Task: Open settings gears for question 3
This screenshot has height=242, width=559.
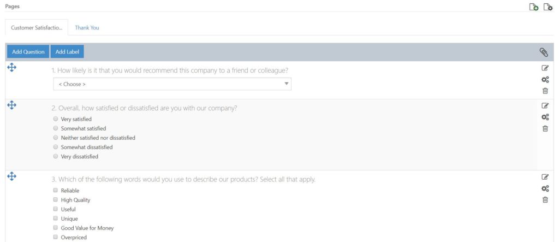Action: (x=545, y=188)
